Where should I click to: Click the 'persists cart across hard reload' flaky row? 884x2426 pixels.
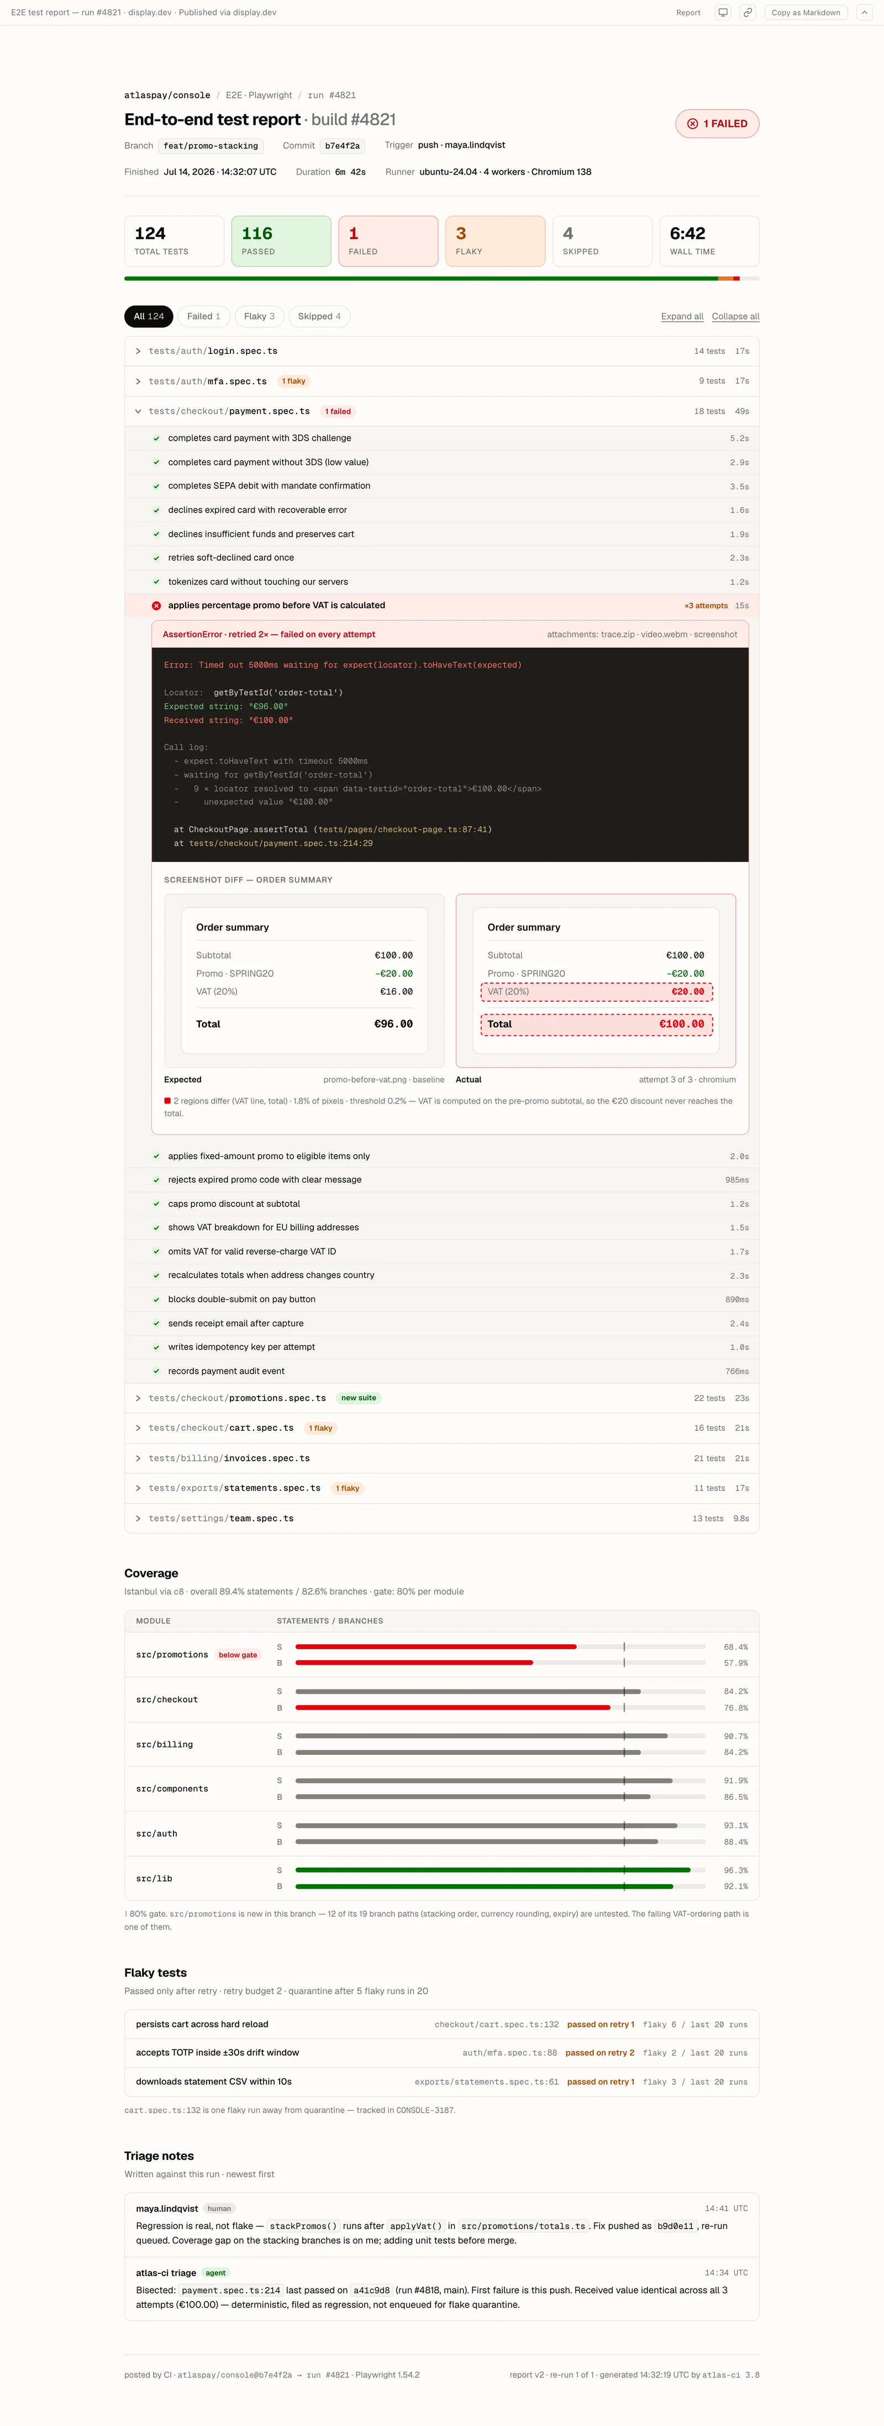click(x=441, y=2024)
